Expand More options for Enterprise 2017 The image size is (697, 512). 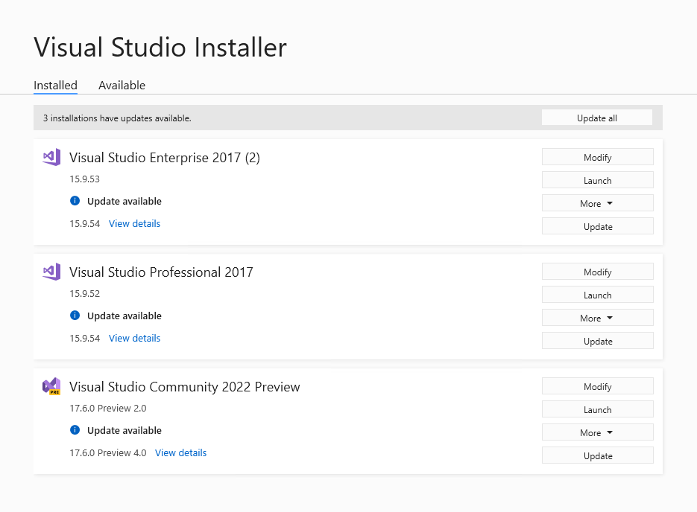pos(597,203)
